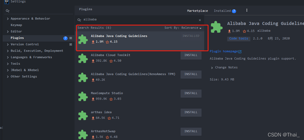Screen dimensions: 304x140
Task: Click the download icon of Alibaba Cloud Toolkit
Action: [93, 61]
